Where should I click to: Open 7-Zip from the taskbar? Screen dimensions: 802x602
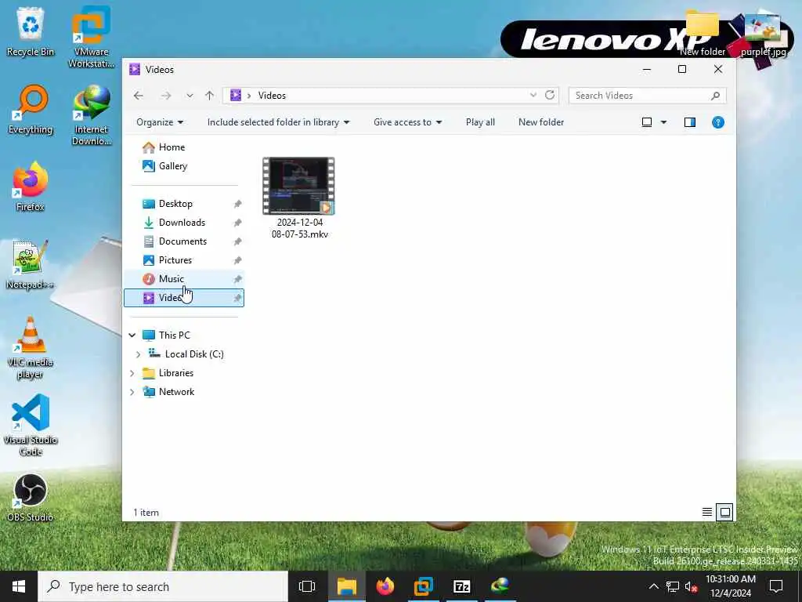(462, 586)
